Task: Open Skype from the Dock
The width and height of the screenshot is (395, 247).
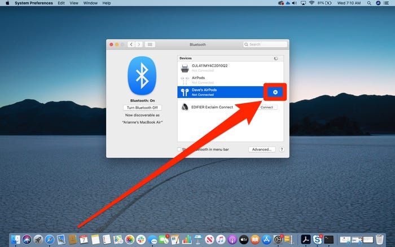Action: click(x=317, y=240)
